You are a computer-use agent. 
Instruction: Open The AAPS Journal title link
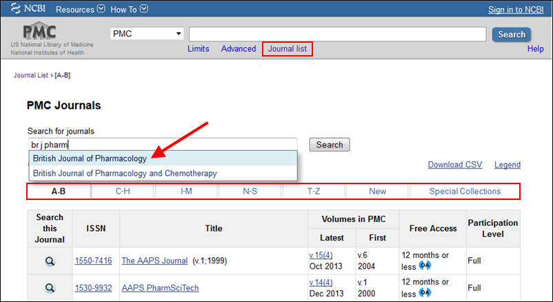pos(154,261)
